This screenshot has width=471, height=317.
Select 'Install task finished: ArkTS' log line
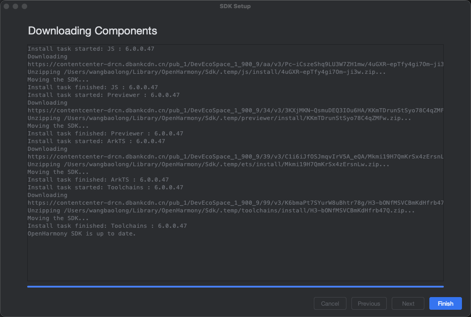pos(98,180)
